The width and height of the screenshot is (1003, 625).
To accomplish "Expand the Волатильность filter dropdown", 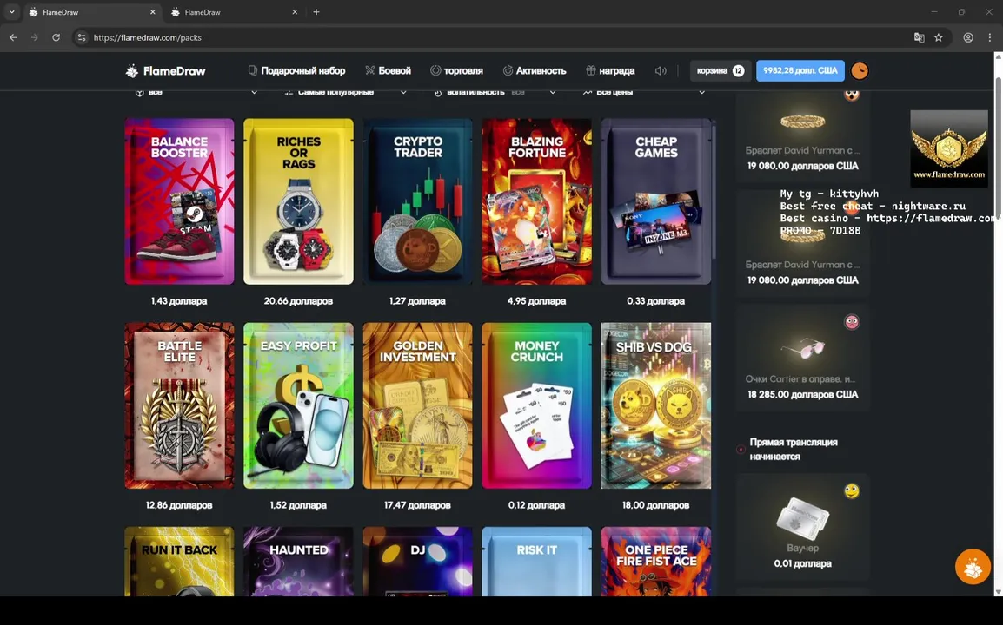I will click(495, 93).
